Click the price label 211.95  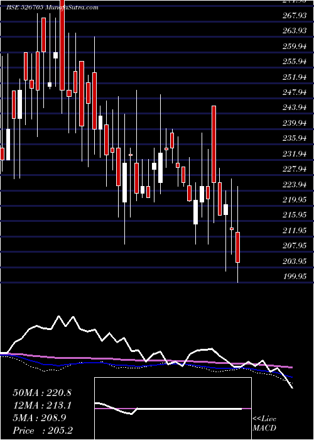(295, 231)
